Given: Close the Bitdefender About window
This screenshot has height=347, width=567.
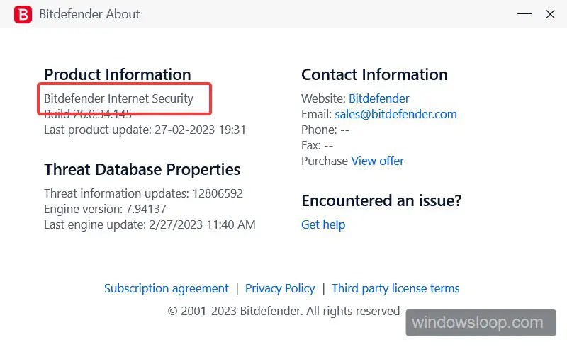Looking at the screenshot, I should [550, 14].
